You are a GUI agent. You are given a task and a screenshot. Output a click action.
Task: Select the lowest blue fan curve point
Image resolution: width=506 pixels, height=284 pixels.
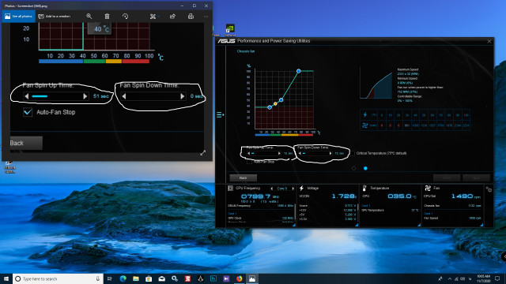click(270, 107)
